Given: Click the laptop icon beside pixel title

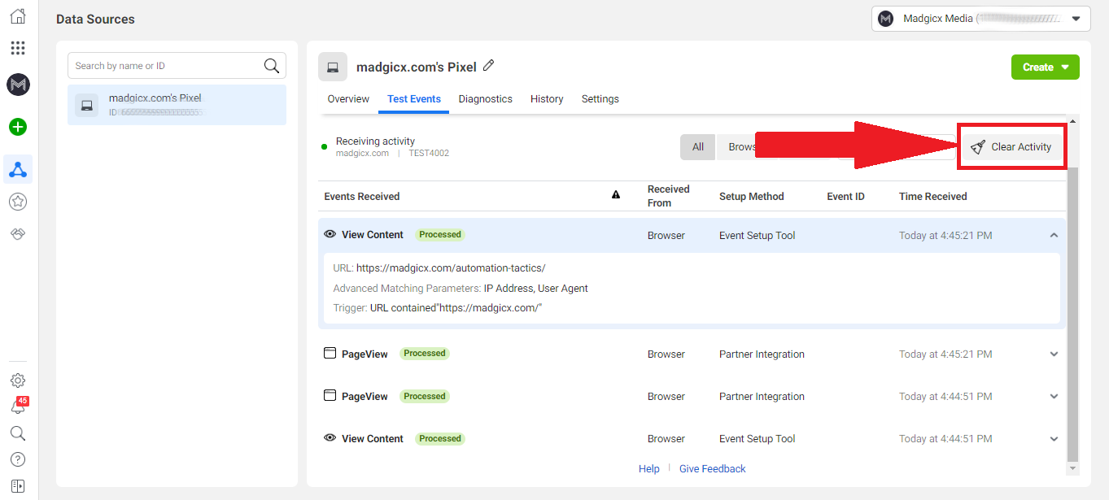Looking at the screenshot, I should (x=332, y=67).
